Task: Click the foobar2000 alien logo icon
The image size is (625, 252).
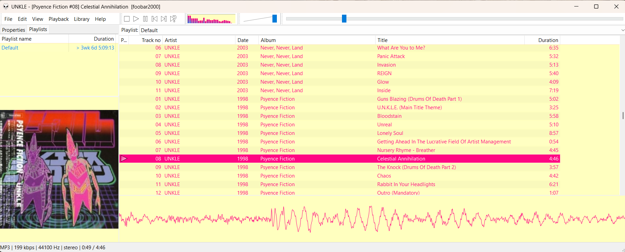Action: point(6,6)
